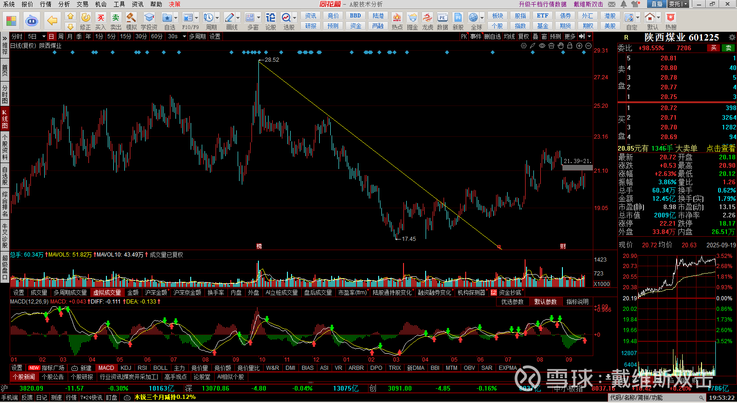Open 学投资 graduation cap icon

149,18
